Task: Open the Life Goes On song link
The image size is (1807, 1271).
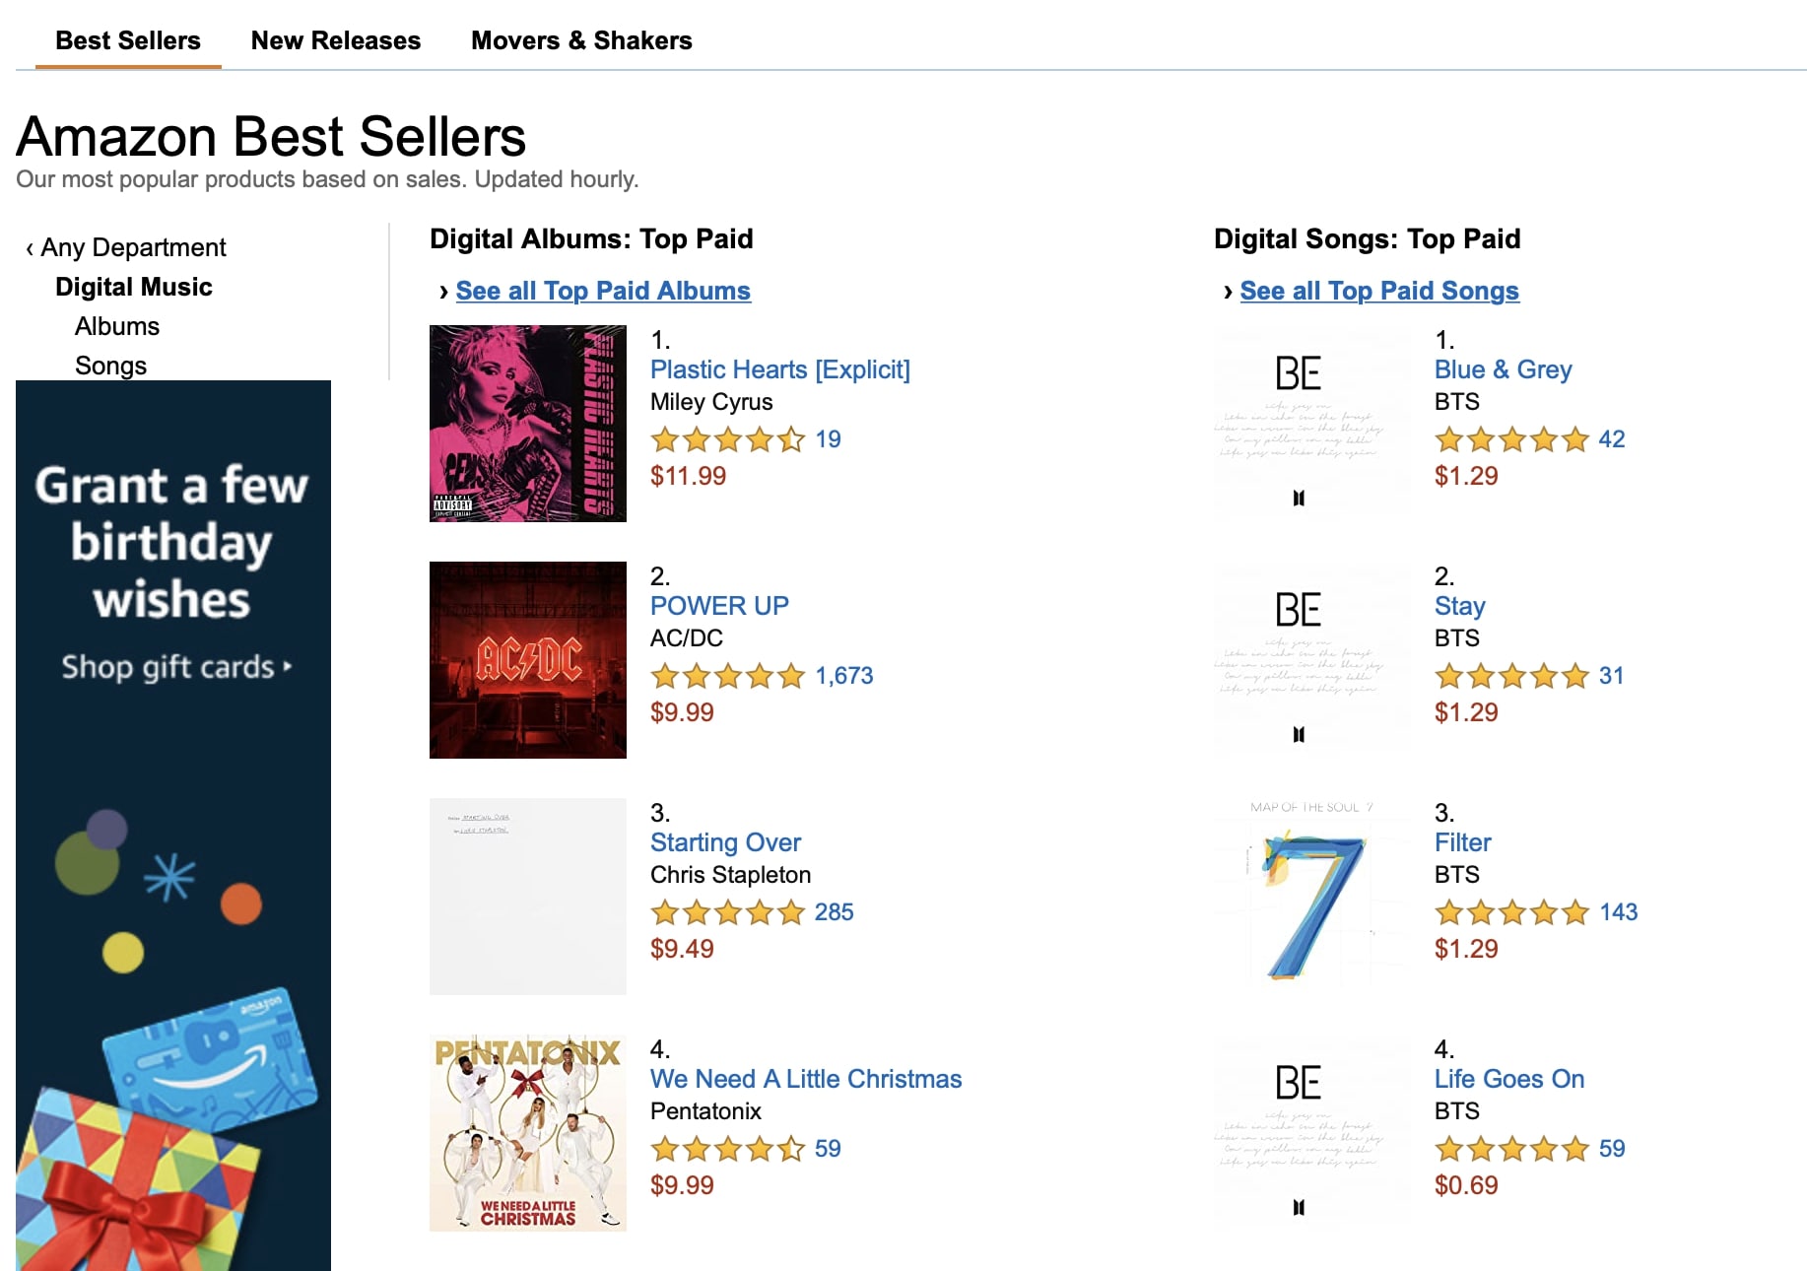Action: tap(1509, 1079)
